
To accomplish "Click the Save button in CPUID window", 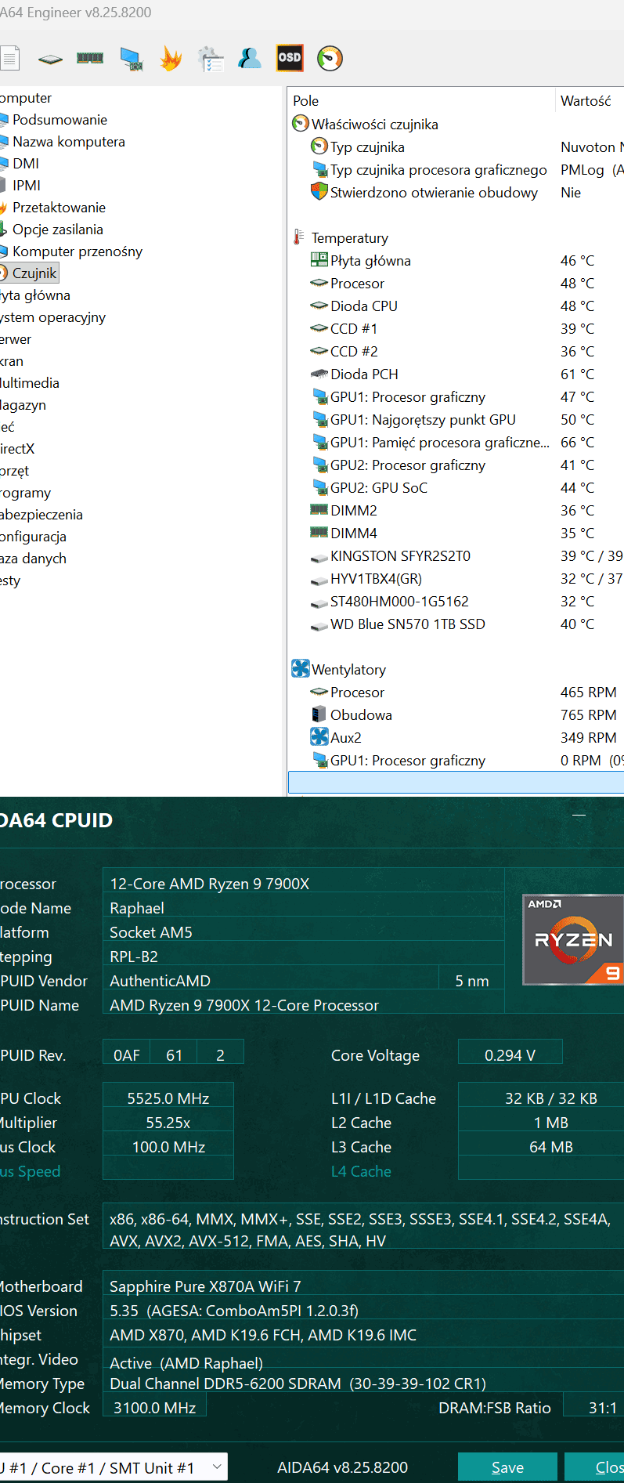I will click(x=507, y=1467).
